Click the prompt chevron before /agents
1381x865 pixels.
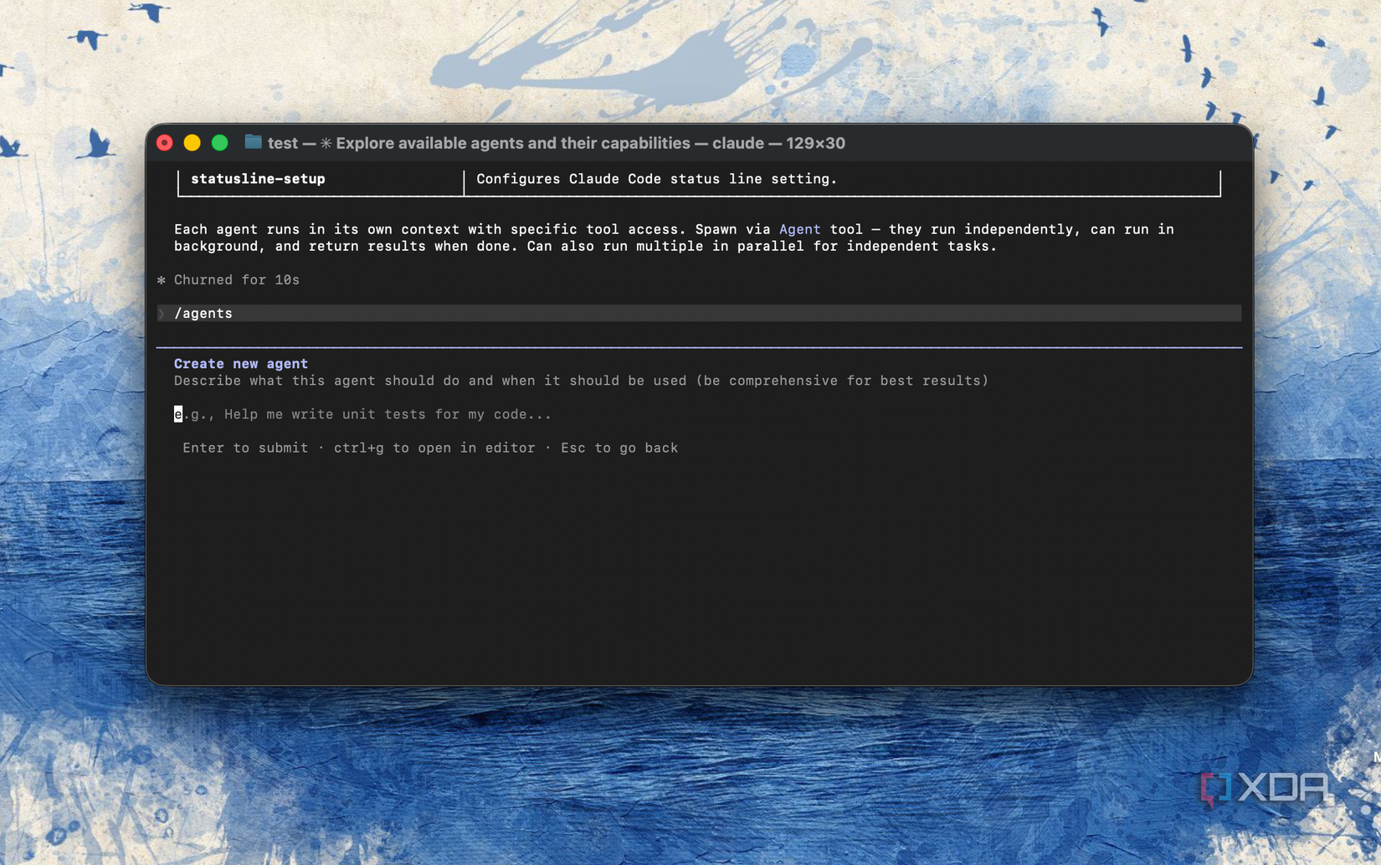click(x=162, y=314)
